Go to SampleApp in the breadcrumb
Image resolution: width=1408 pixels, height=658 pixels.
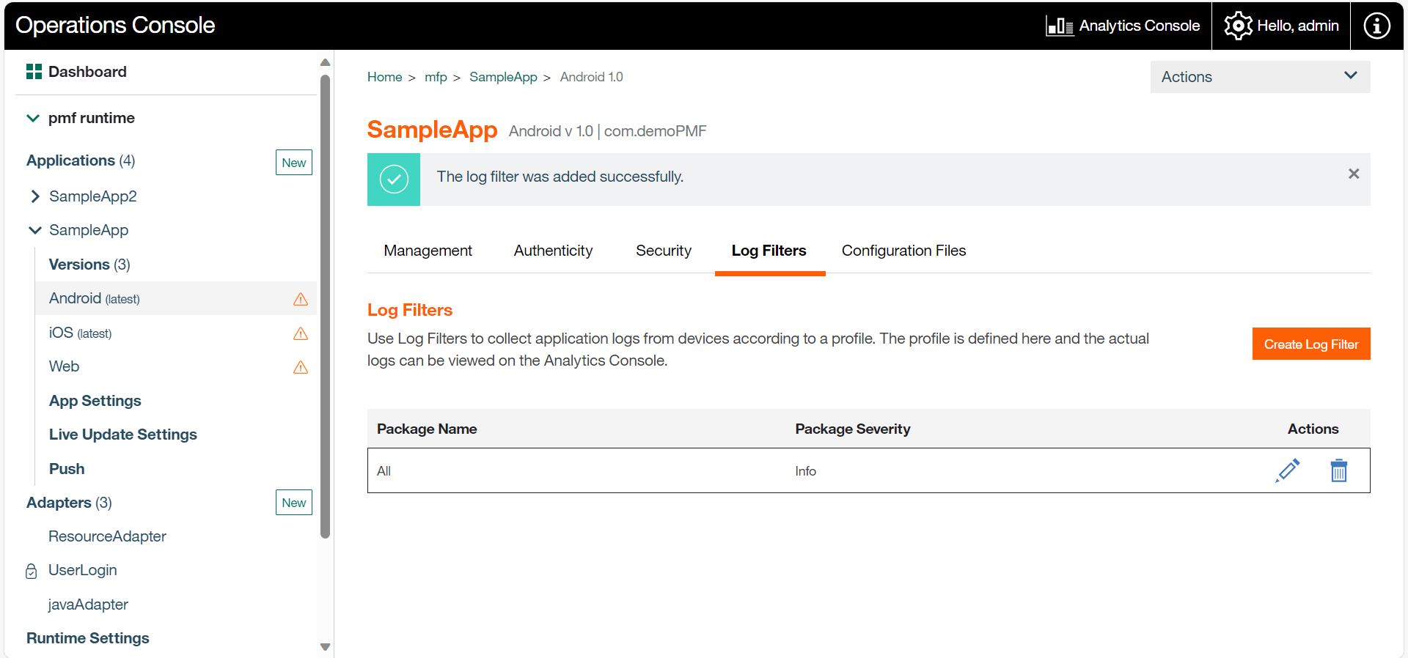click(x=503, y=77)
